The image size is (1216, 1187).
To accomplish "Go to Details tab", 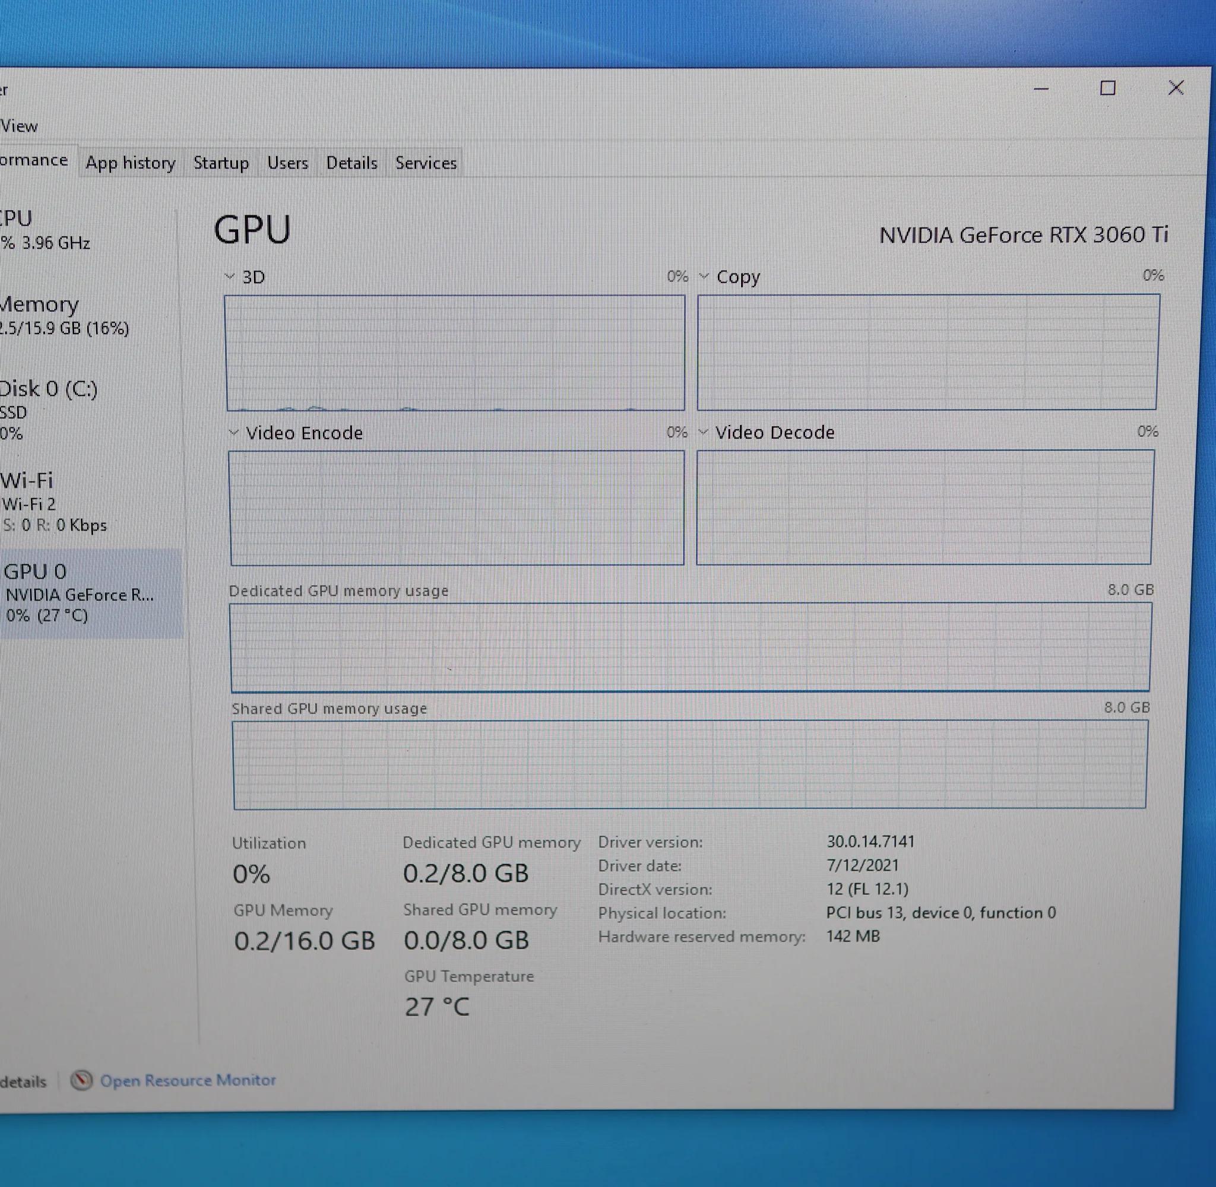I will coord(351,163).
